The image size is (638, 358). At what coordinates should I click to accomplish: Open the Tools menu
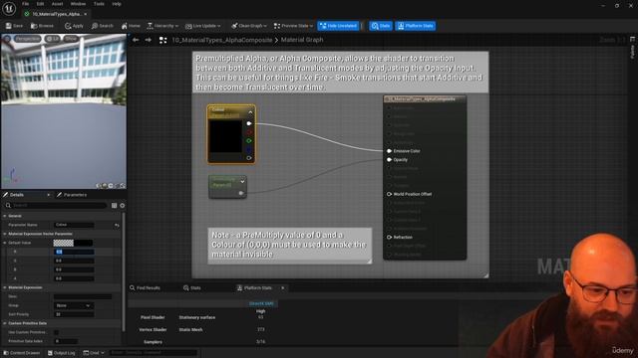click(99, 4)
